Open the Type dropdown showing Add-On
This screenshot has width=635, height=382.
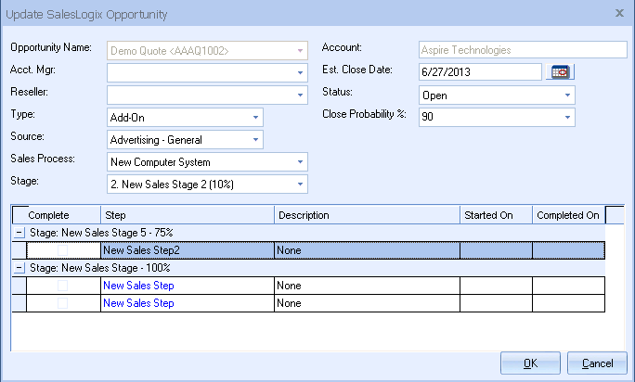(255, 118)
